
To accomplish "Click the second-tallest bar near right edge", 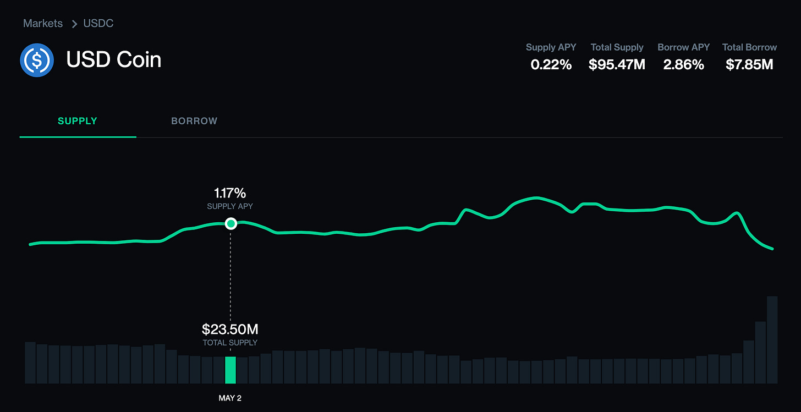I will (760, 352).
